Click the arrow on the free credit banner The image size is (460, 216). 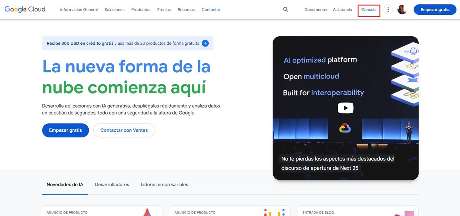[x=205, y=43]
